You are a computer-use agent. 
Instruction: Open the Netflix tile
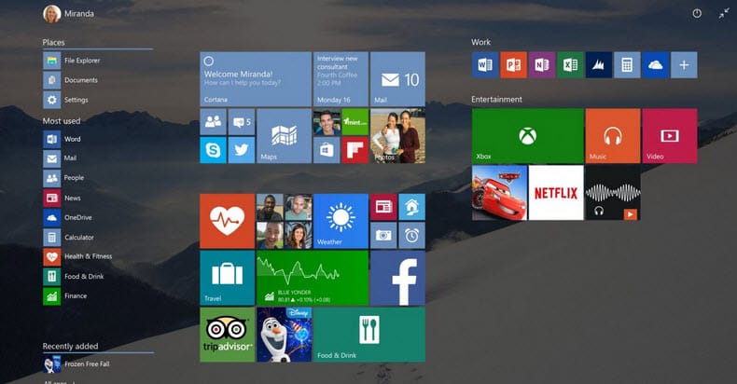[555, 193]
